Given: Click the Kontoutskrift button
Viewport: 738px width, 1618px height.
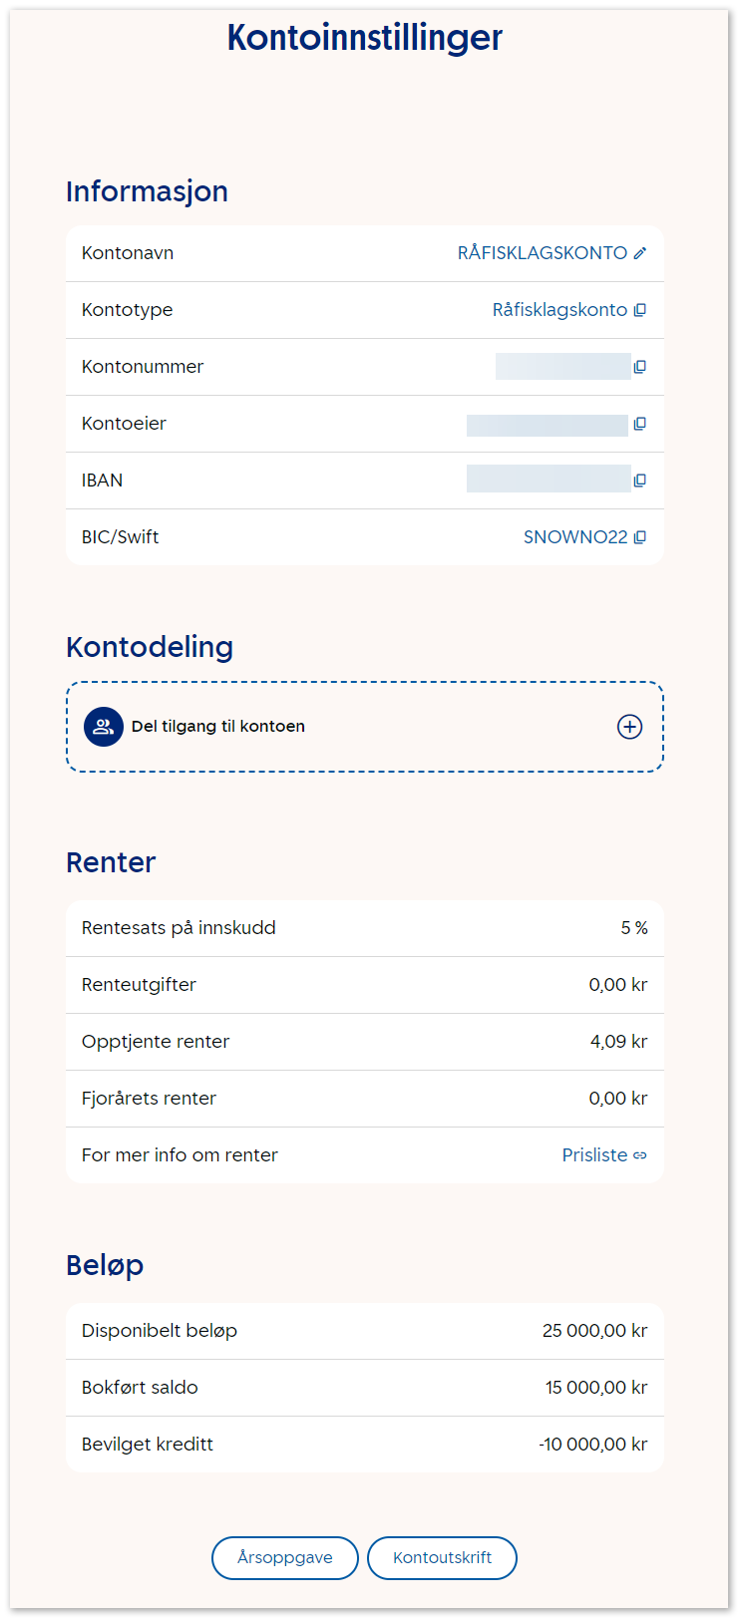Looking at the screenshot, I should point(442,1557).
